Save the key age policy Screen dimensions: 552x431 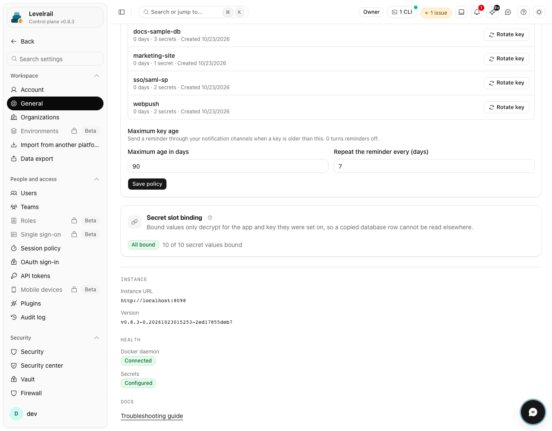[147, 184]
